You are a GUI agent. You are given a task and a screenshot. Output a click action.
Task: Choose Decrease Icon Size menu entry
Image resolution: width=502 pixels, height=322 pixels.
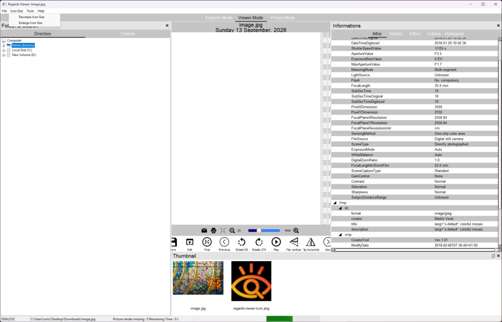31,17
